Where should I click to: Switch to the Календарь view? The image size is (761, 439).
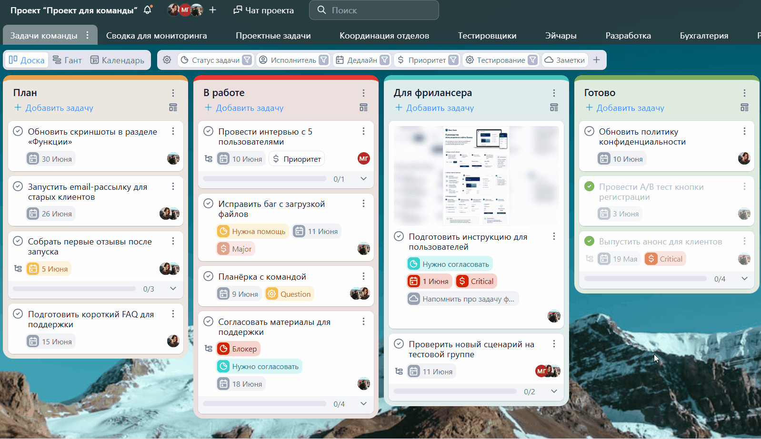[x=117, y=60]
